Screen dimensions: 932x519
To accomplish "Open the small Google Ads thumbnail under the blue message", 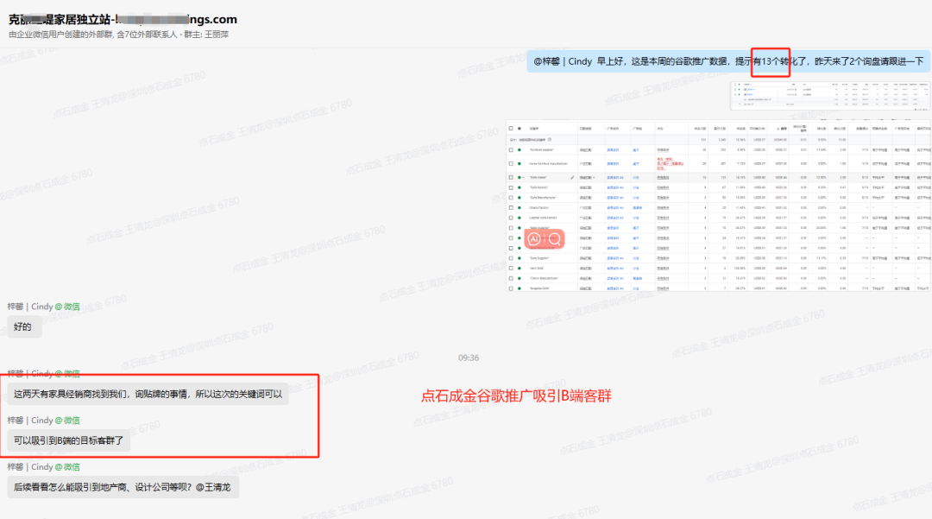I will tap(830, 95).
